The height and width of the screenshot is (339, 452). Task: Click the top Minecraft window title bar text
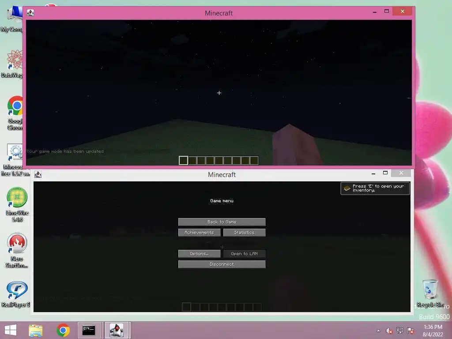click(x=218, y=13)
